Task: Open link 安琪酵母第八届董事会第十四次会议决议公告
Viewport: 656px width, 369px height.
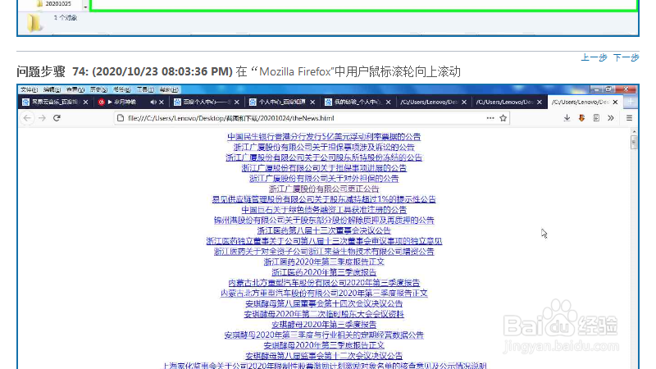Action: [x=324, y=303]
